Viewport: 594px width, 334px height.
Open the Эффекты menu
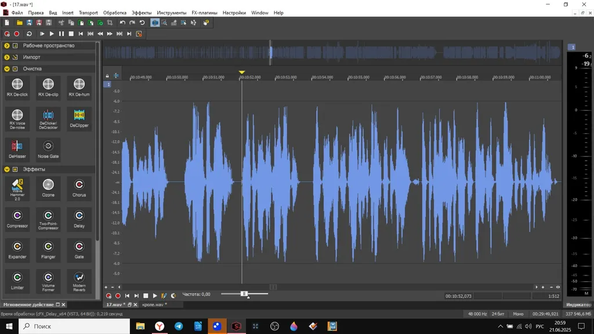point(142,13)
